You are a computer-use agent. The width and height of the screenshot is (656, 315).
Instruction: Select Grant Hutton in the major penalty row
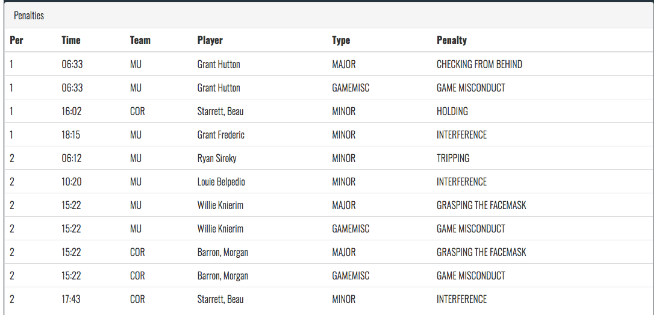click(219, 64)
